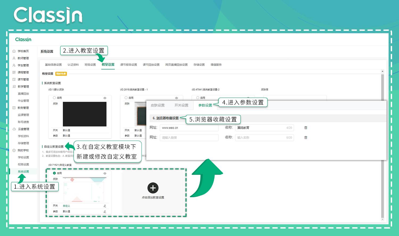399x236 pixels.
Task: Click the chalkboard skin thumbnail of 系统教室设置-1
Action: point(140,114)
